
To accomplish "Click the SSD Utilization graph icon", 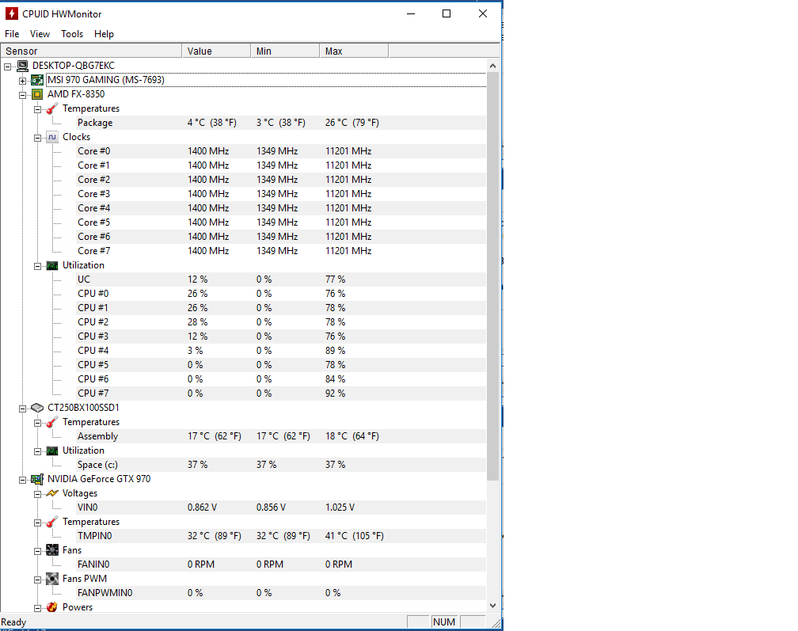I will coord(52,450).
